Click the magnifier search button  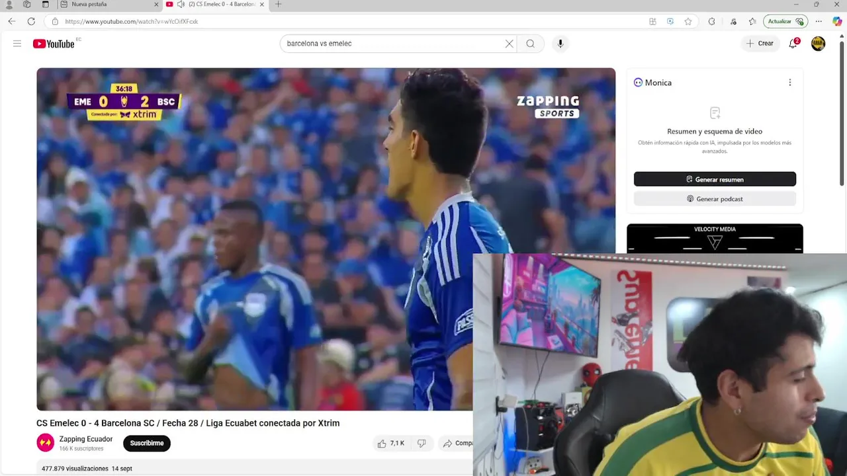pos(530,44)
